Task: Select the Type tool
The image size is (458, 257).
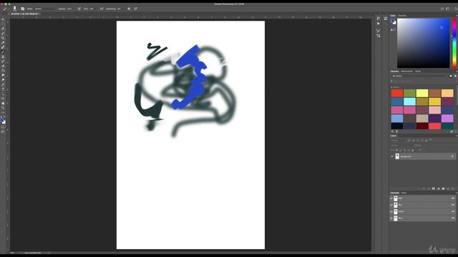Action: pyautogui.click(x=3, y=89)
